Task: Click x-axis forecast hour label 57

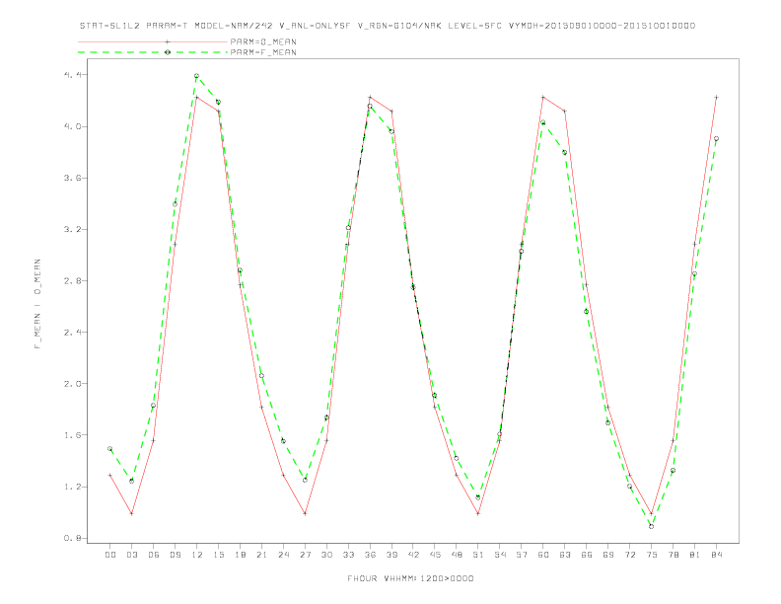Action: (522, 555)
